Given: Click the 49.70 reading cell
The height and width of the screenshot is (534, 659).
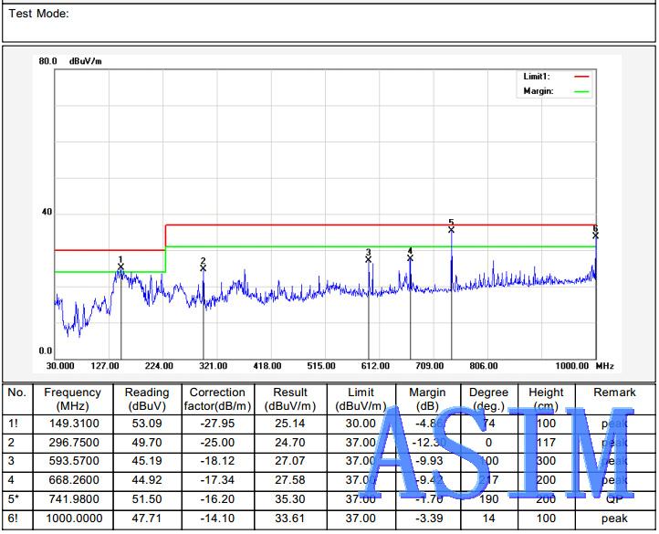Looking at the screenshot, I should (147, 443).
